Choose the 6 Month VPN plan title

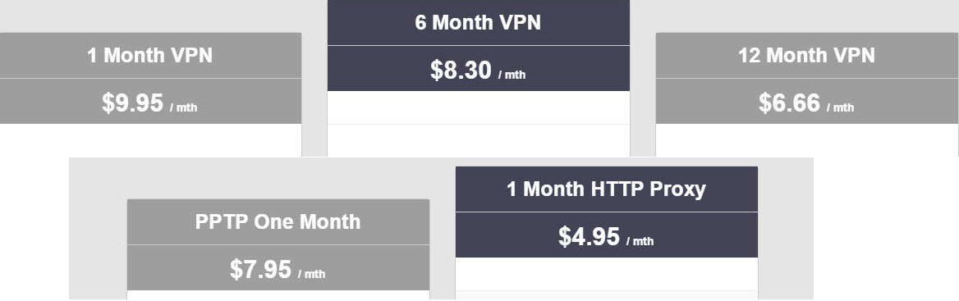pos(479,23)
